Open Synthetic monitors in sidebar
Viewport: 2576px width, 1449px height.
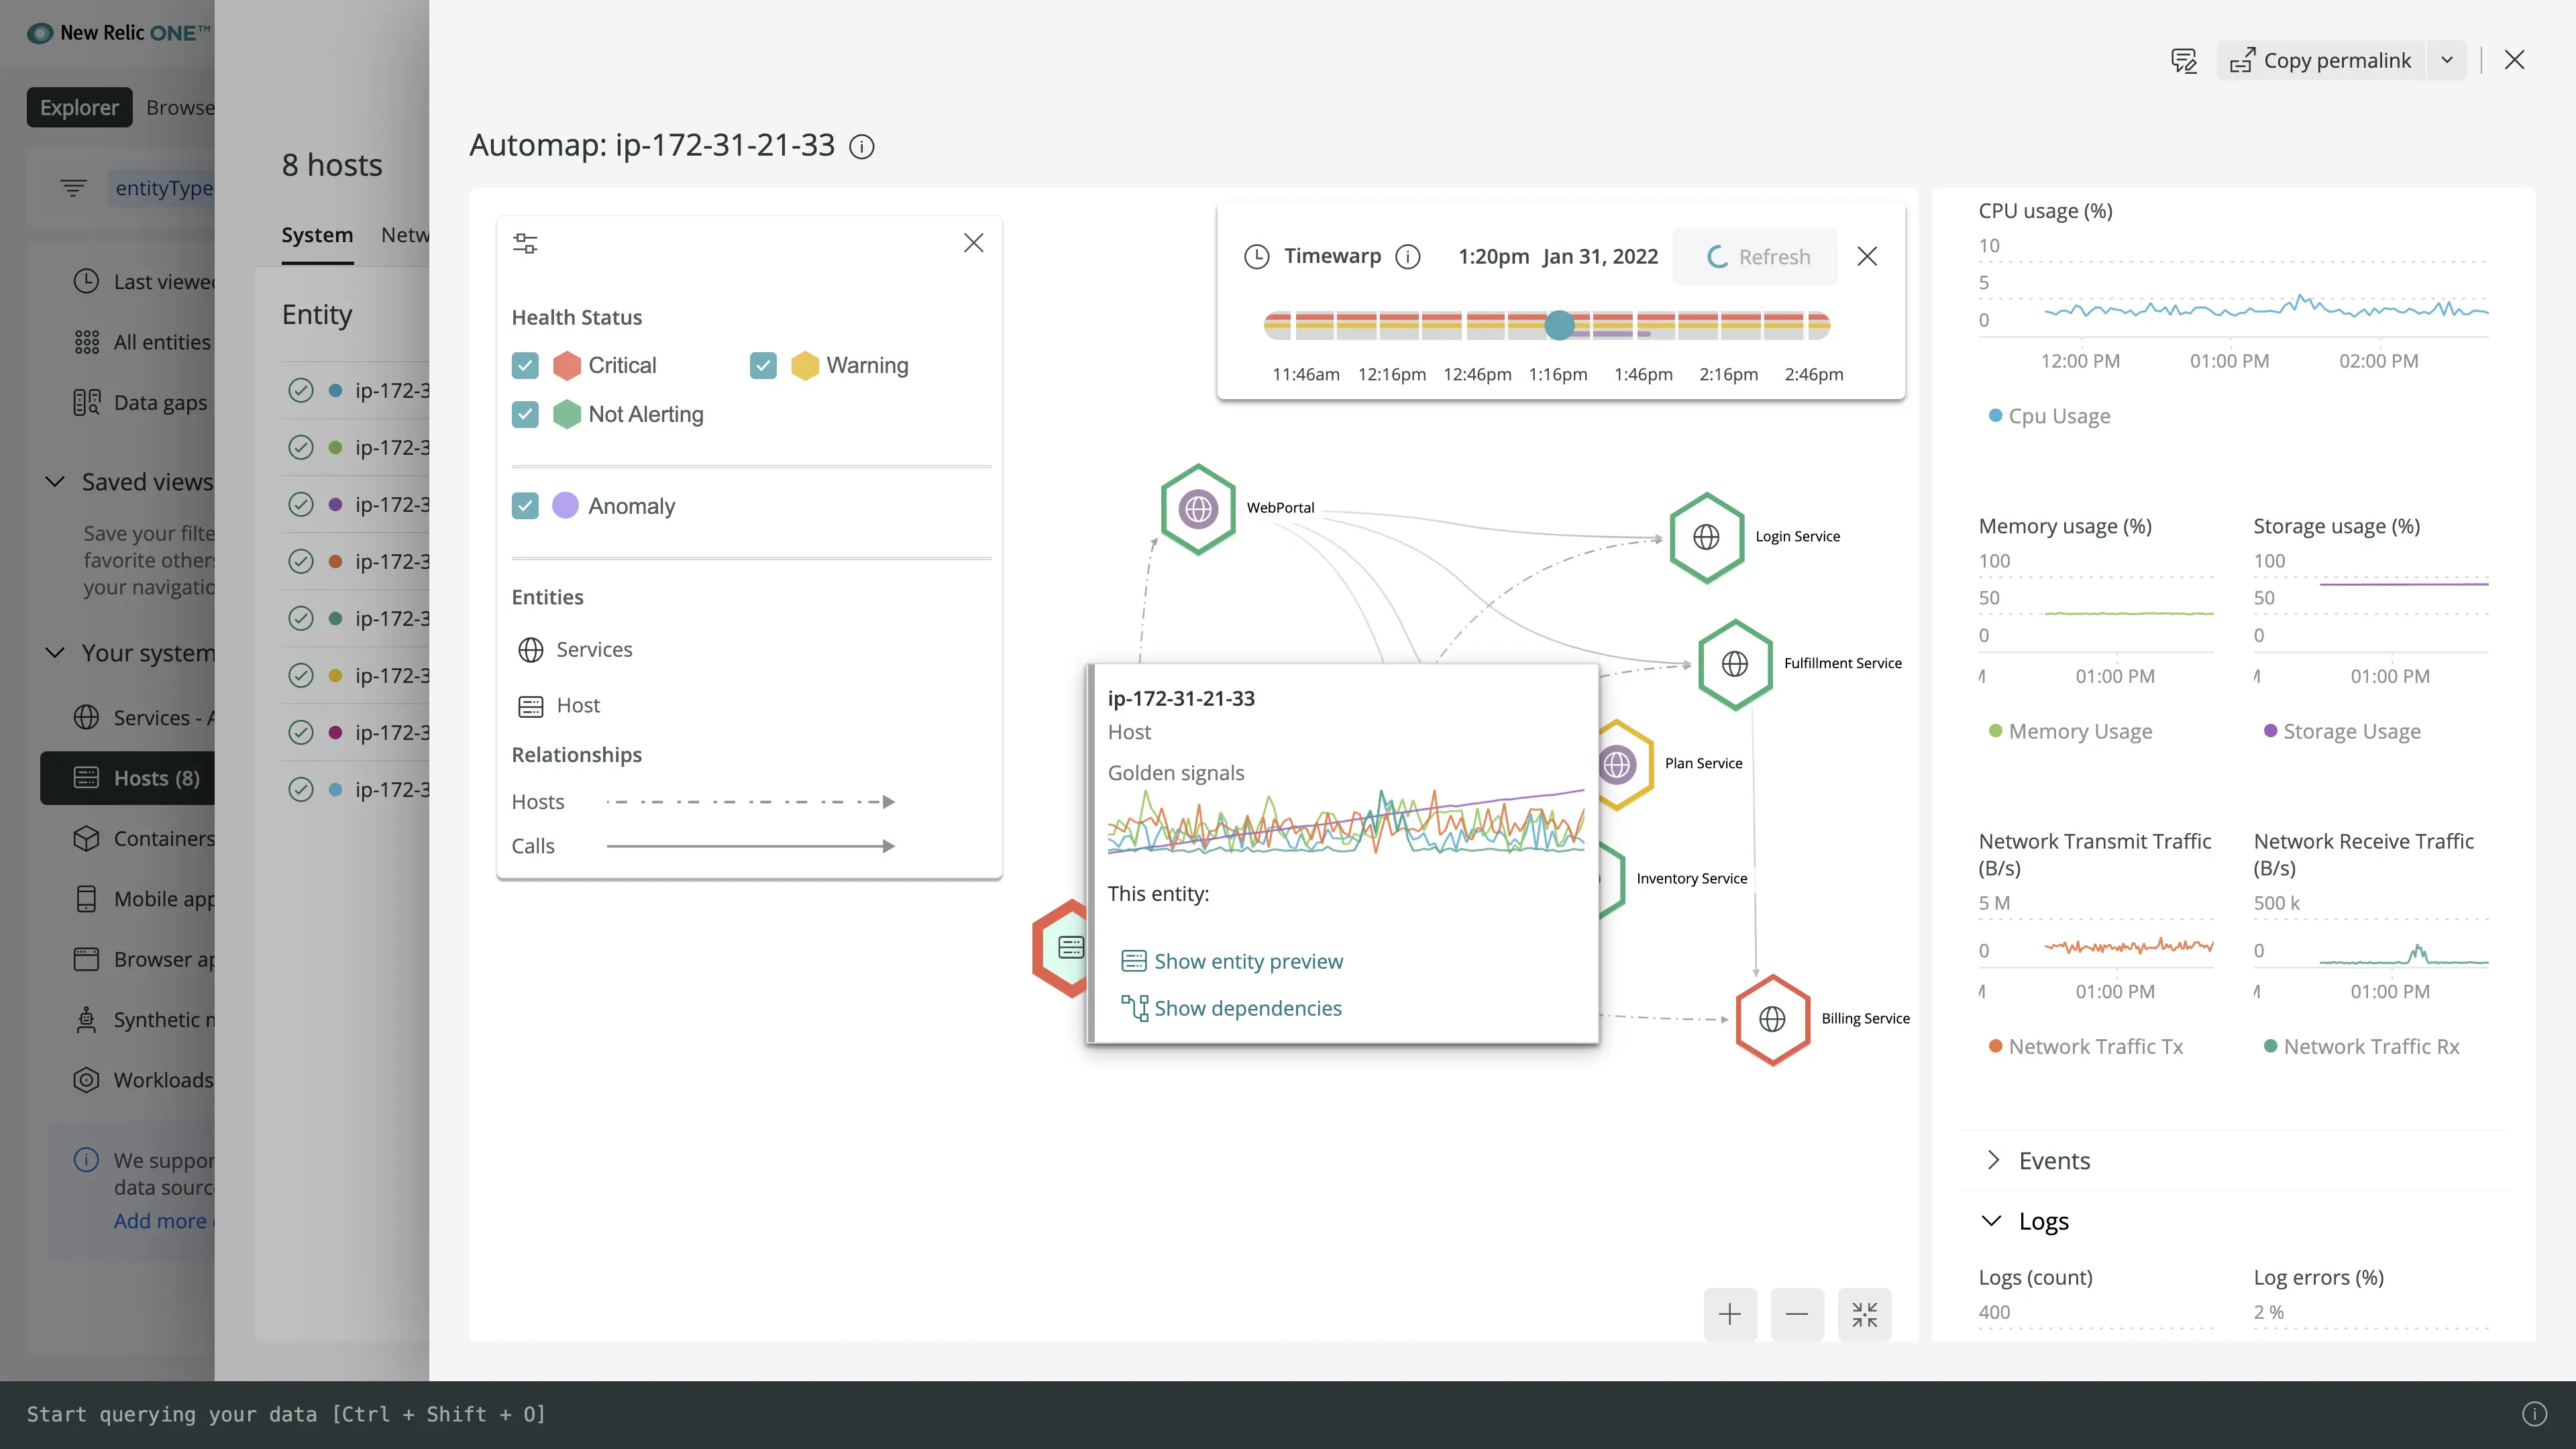(144, 1020)
